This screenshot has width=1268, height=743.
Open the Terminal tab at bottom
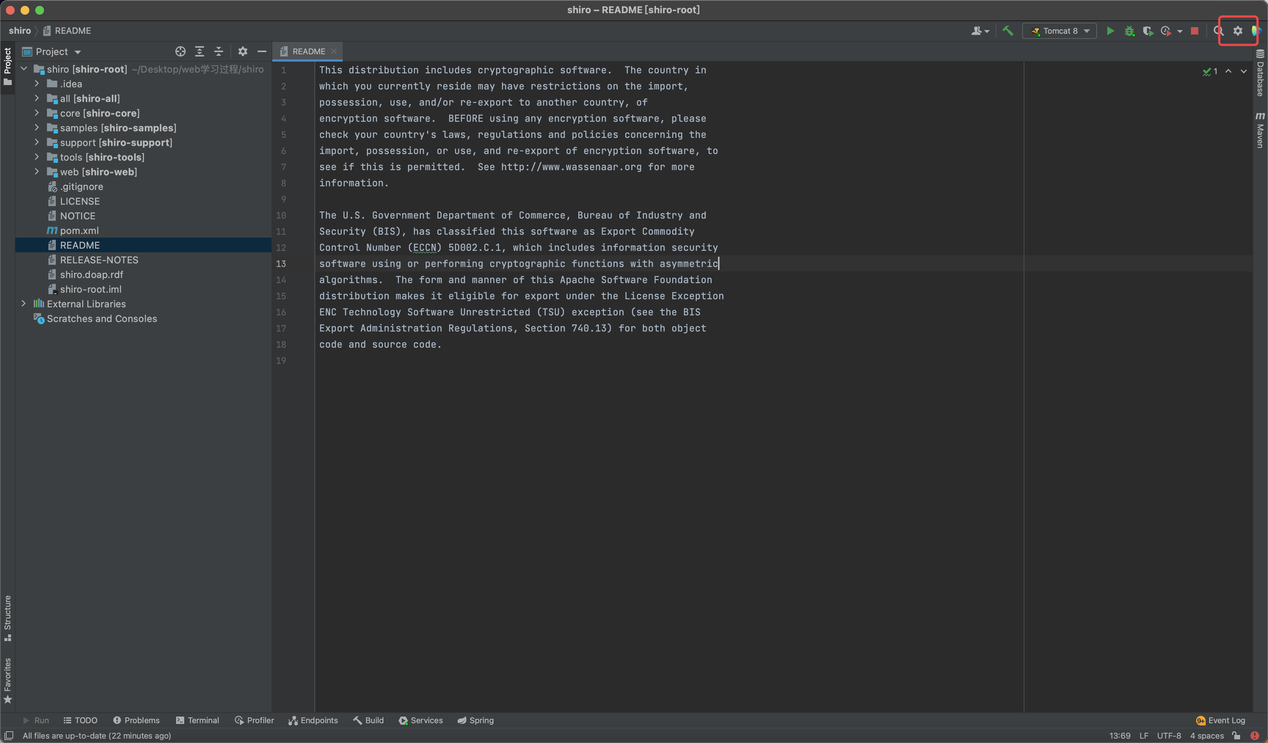point(197,720)
